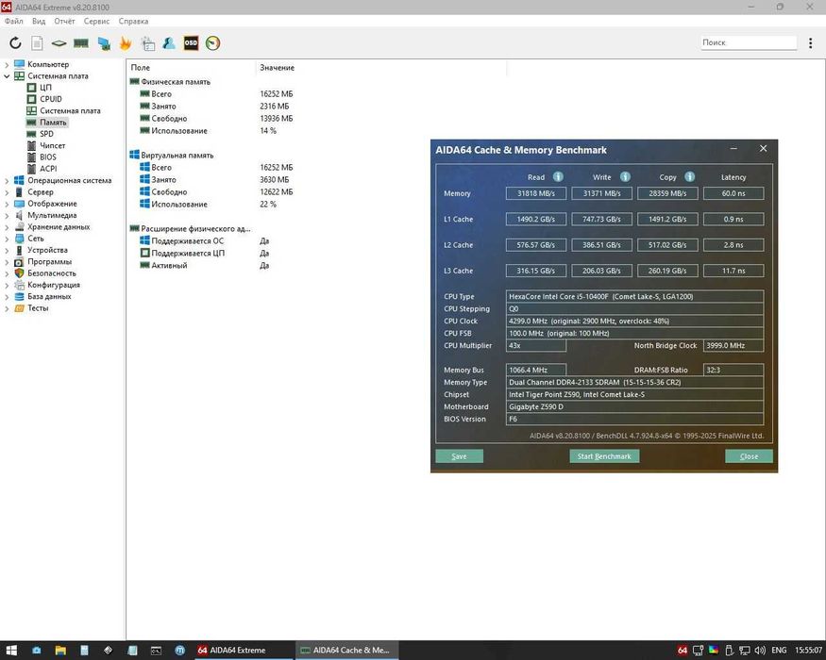Click AIDA64 tray icon

[x=683, y=650]
